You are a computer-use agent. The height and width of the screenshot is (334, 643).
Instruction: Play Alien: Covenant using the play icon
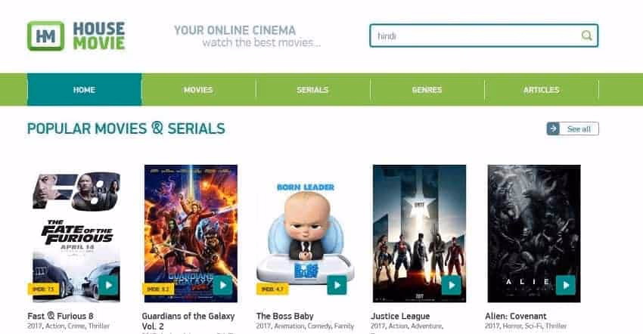point(566,285)
